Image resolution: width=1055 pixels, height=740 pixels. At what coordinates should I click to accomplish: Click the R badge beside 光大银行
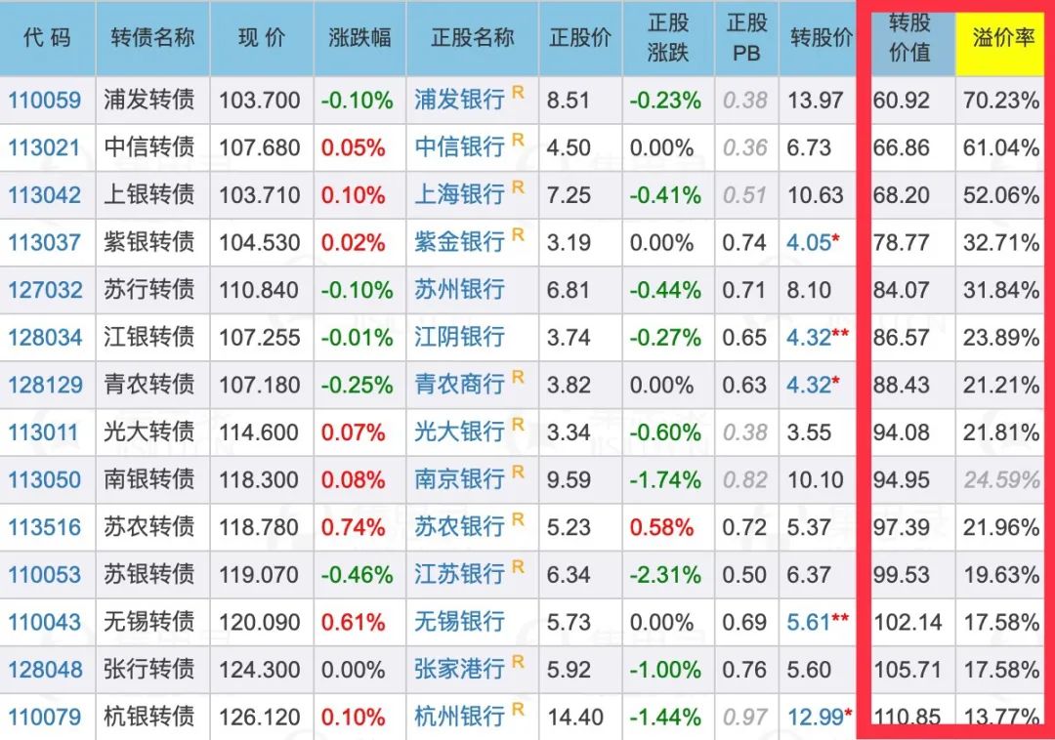point(518,425)
